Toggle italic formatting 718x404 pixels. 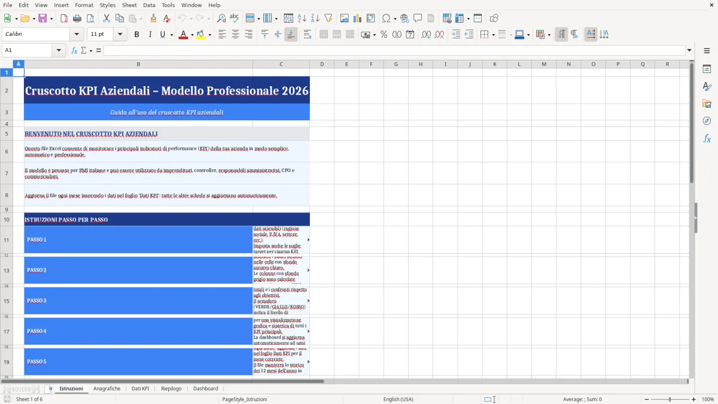pos(150,35)
